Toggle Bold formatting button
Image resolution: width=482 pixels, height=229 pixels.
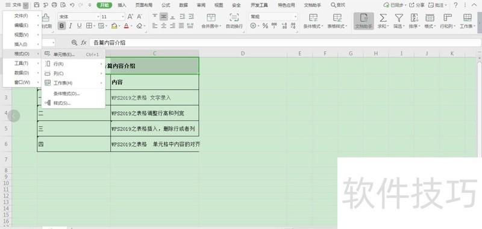point(62,26)
